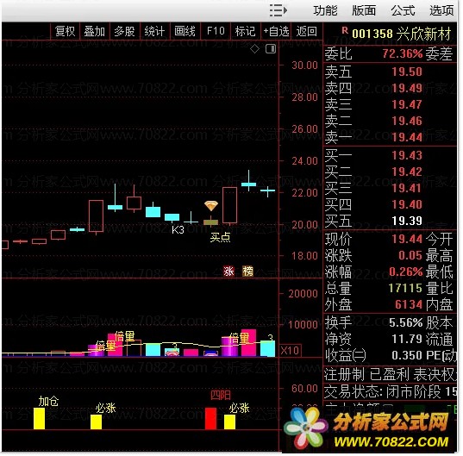Image resolution: width=463 pixels, height=456 pixels.
Task: Click the 返回 button
Action: (x=306, y=31)
